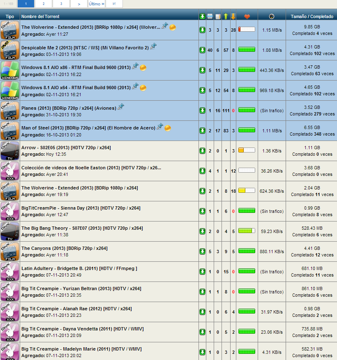Viewport: 337px width, 360px height.
Task: Sort by leechers orange down-arrow header
Action: [x=233, y=16]
